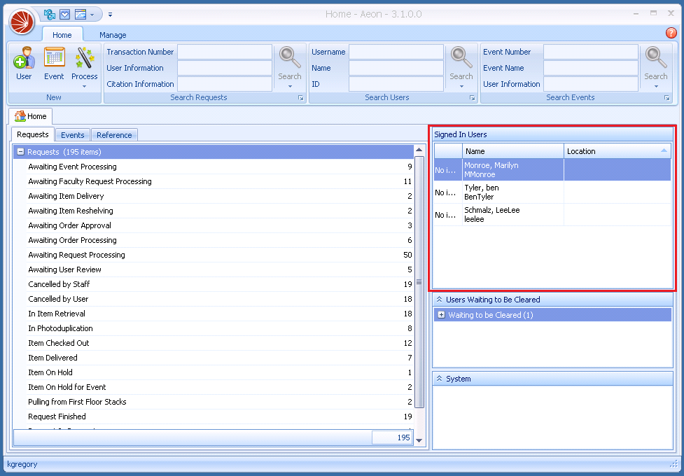
Task: Open the Aeon application menu logo
Action: [21, 22]
